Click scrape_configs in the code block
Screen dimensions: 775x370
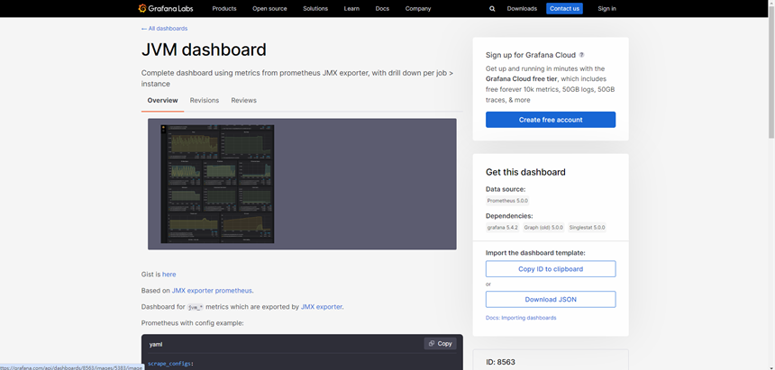pos(169,364)
